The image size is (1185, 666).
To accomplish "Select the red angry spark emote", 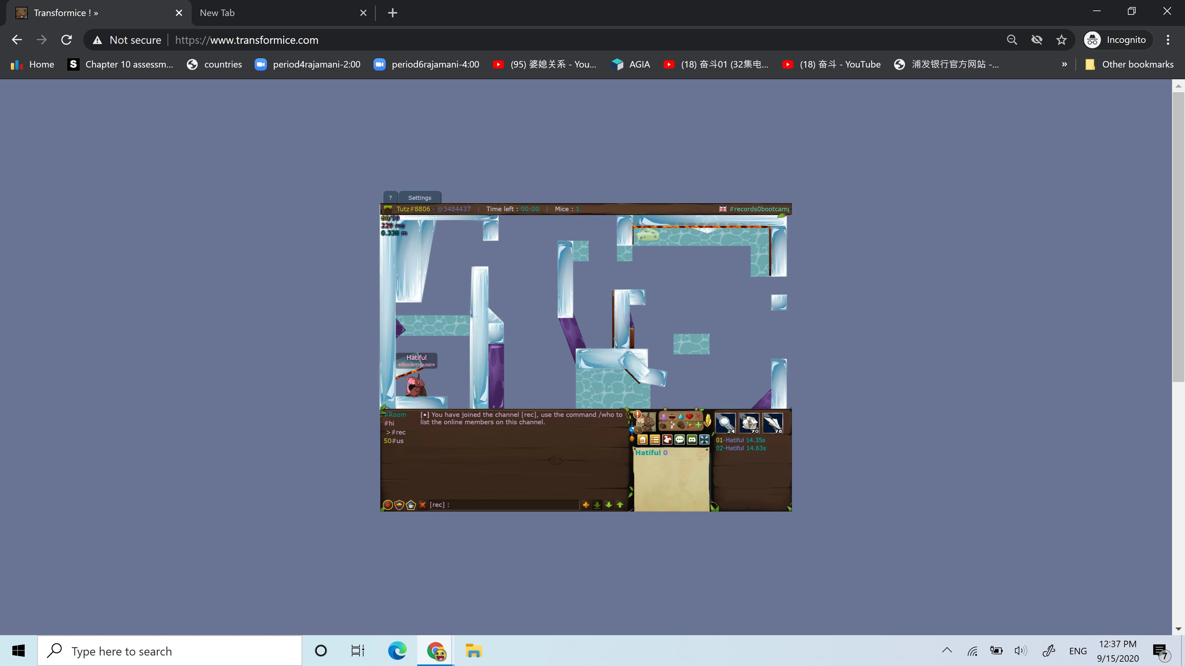I will coord(698,417).
